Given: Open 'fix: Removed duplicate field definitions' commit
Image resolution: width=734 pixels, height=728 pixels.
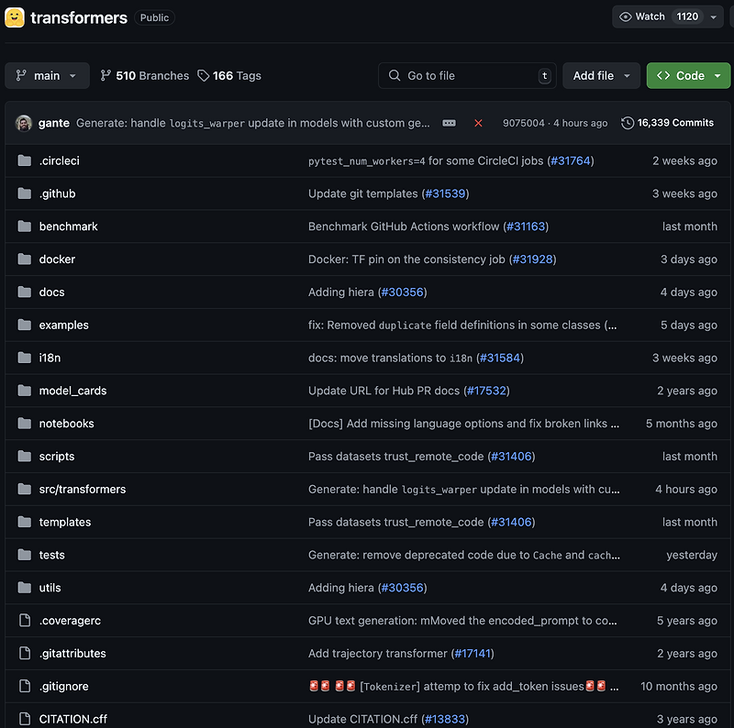Looking at the screenshot, I should 462,325.
